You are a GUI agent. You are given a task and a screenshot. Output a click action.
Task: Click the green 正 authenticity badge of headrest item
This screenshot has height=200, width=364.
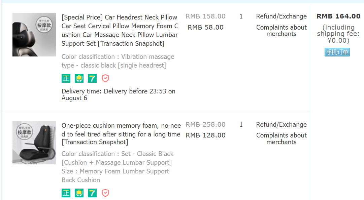[66, 78]
